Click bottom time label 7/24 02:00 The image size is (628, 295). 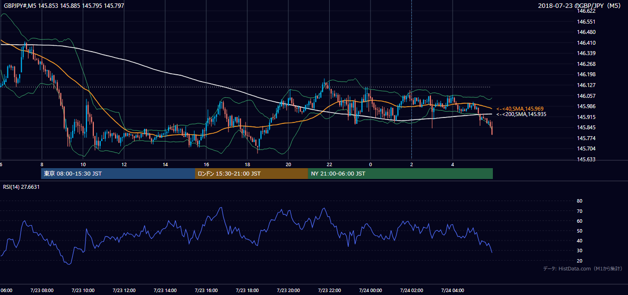[x=411, y=291]
